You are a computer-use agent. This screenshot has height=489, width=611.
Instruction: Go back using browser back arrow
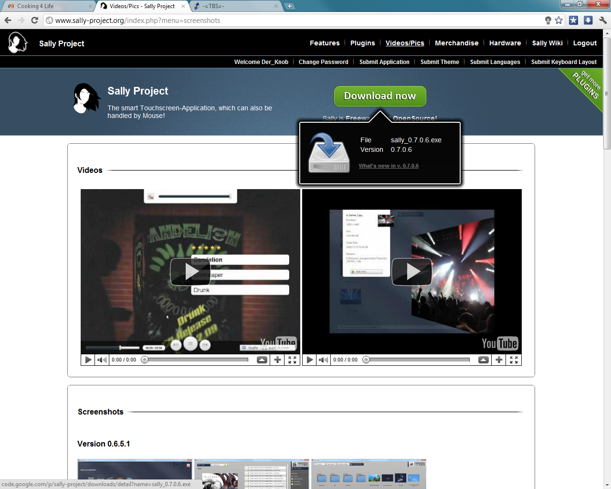click(x=8, y=20)
